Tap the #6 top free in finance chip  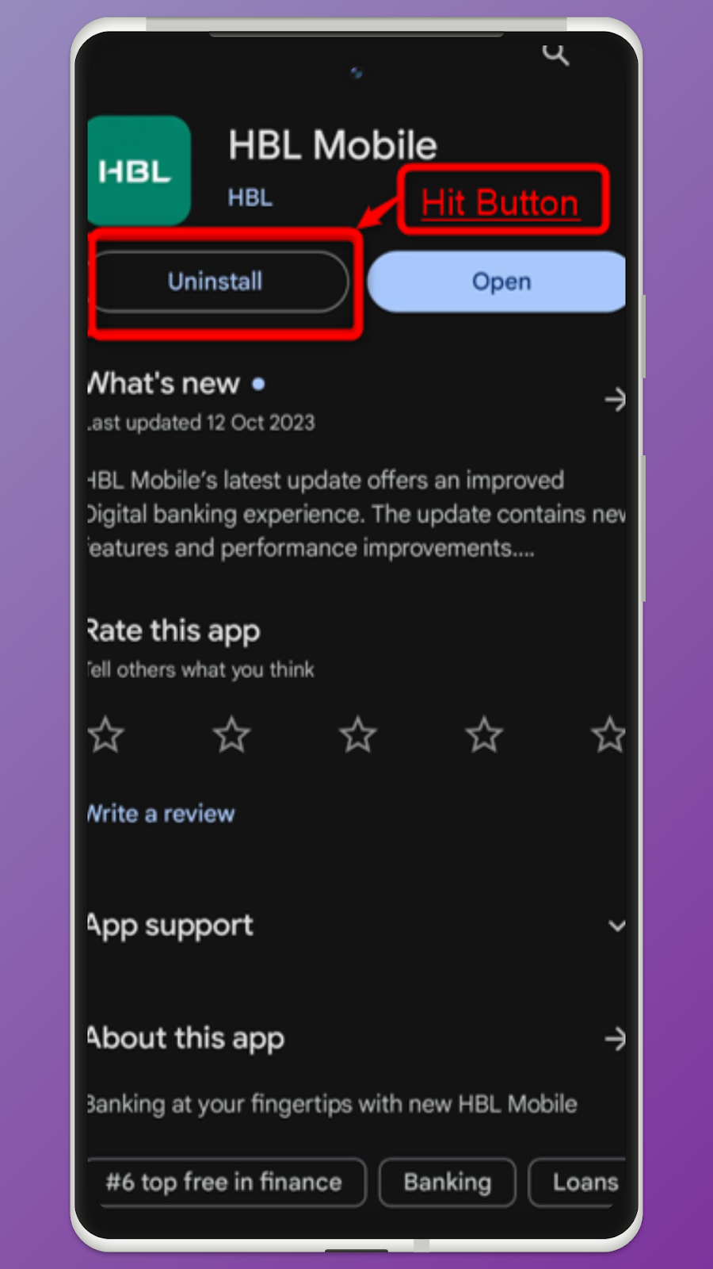click(x=226, y=1182)
